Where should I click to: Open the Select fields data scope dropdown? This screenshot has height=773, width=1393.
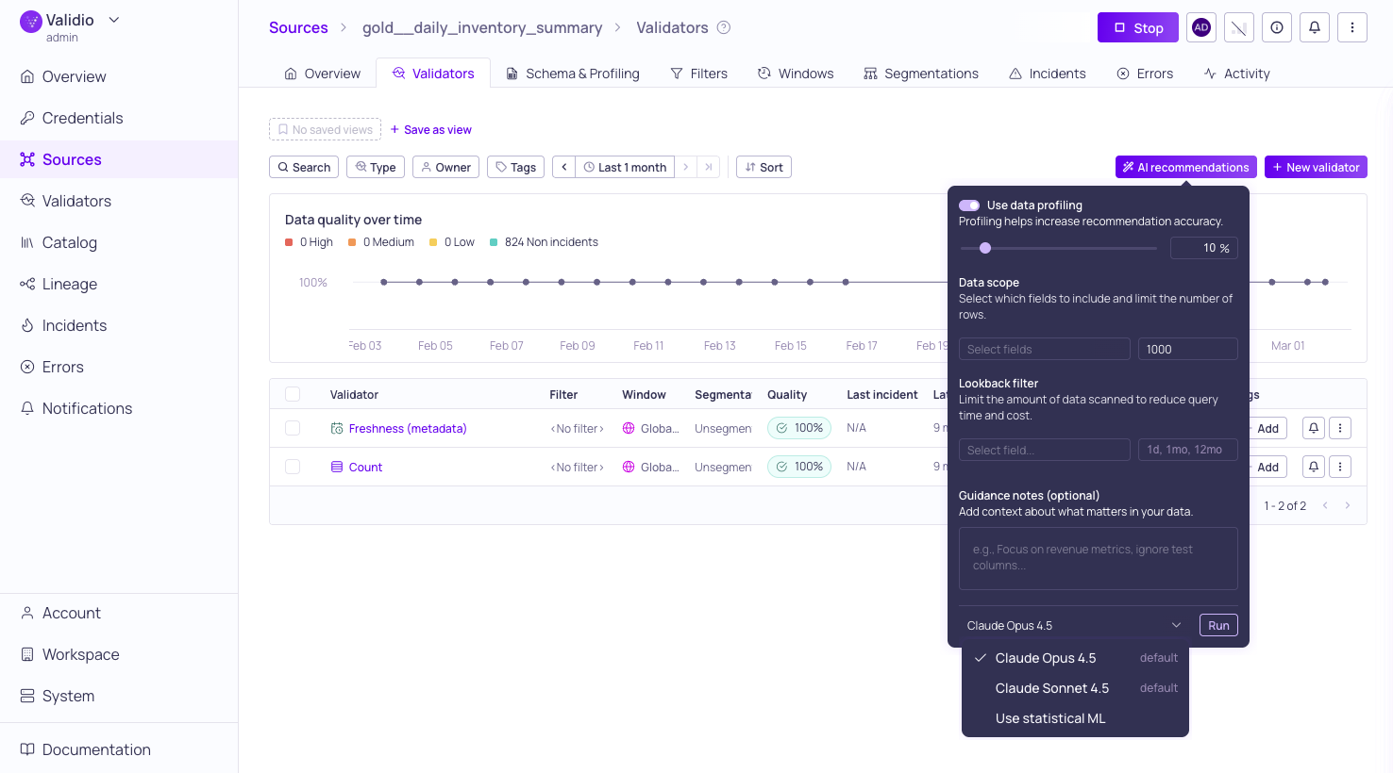coord(1045,349)
